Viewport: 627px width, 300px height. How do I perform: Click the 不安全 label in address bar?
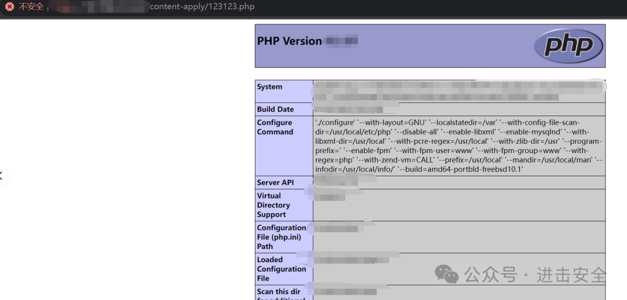[31, 7]
